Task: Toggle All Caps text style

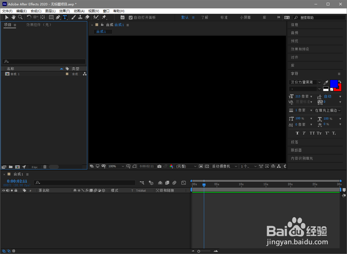Action: [312, 133]
